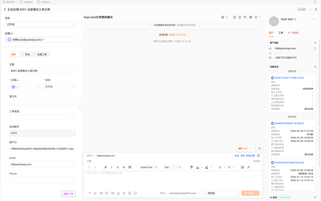Screen dimensions: 321x201
Task: Go to the next ticket arrow
Action: (x=316, y=10)
